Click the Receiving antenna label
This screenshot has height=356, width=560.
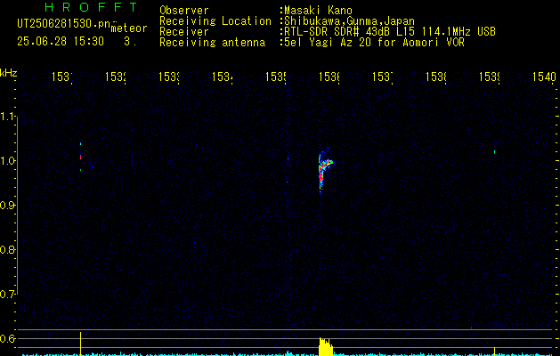coord(212,43)
